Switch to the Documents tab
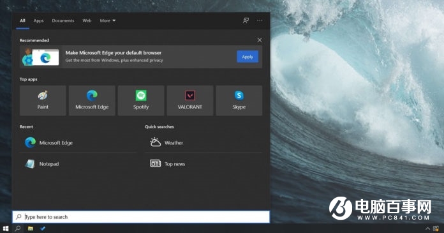 point(63,20)
